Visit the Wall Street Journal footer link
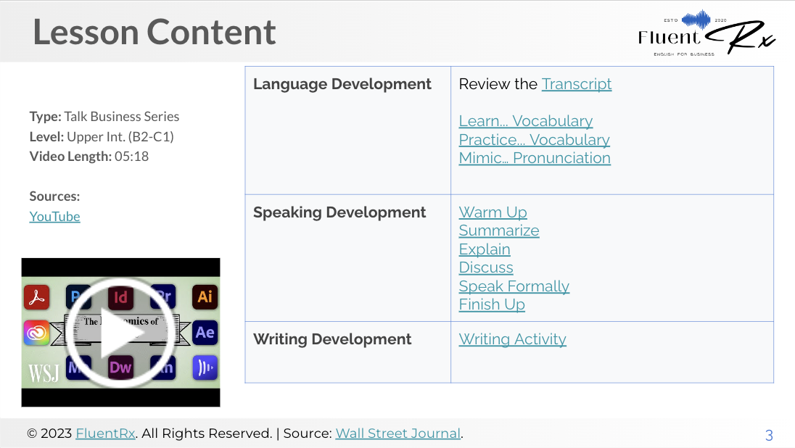 pos(397,434)
